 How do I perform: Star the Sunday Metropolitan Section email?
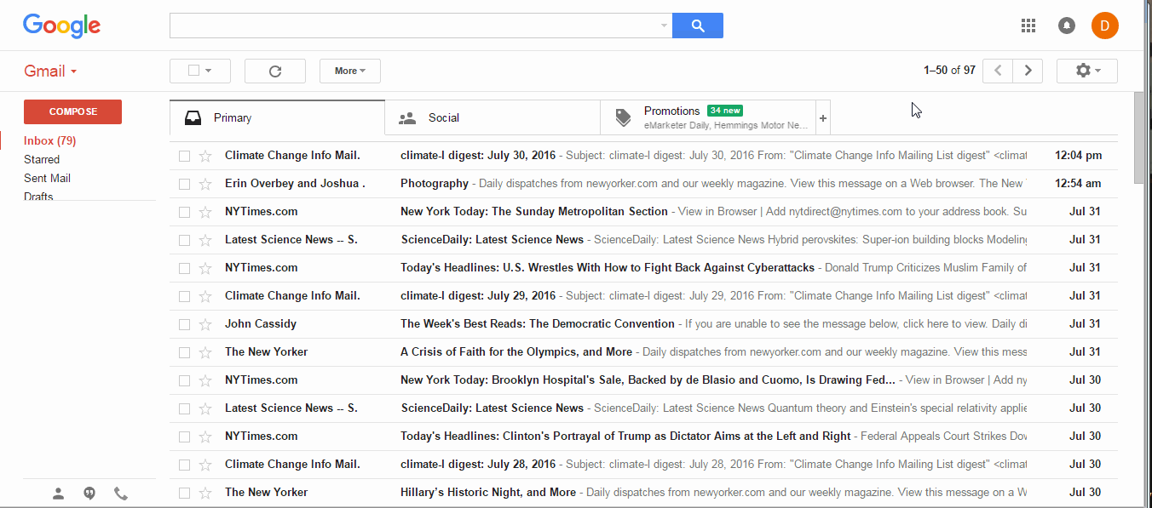coord(204,212)
